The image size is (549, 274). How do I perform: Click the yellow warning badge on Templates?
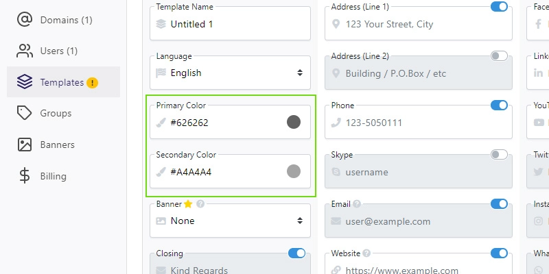(x=92, y=83)
